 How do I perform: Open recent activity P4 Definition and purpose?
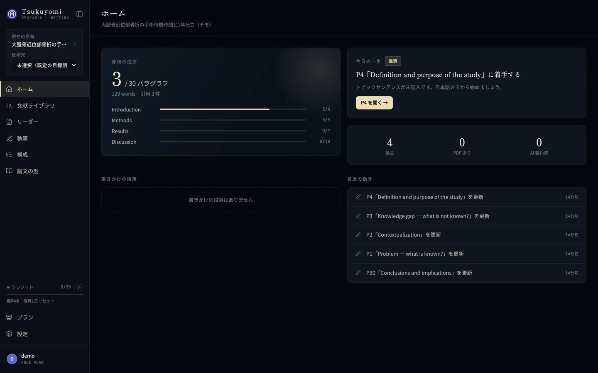tap(467, 197)
